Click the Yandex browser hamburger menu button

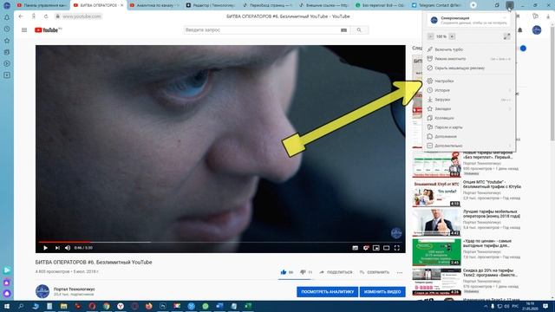pyautogui.click(x=509, y=5)
